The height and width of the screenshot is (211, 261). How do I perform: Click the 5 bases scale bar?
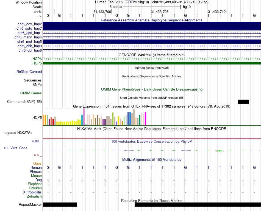(x=152, y=7)
